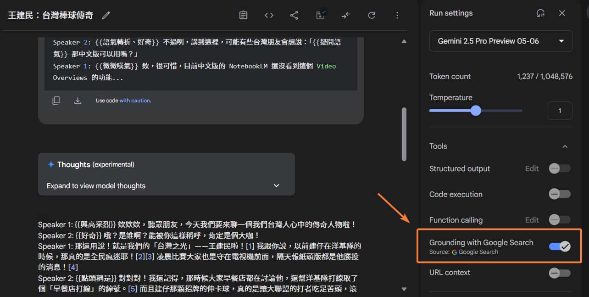Open citation link [3]
The image size is (589, 297).
(x=149, y=257)
